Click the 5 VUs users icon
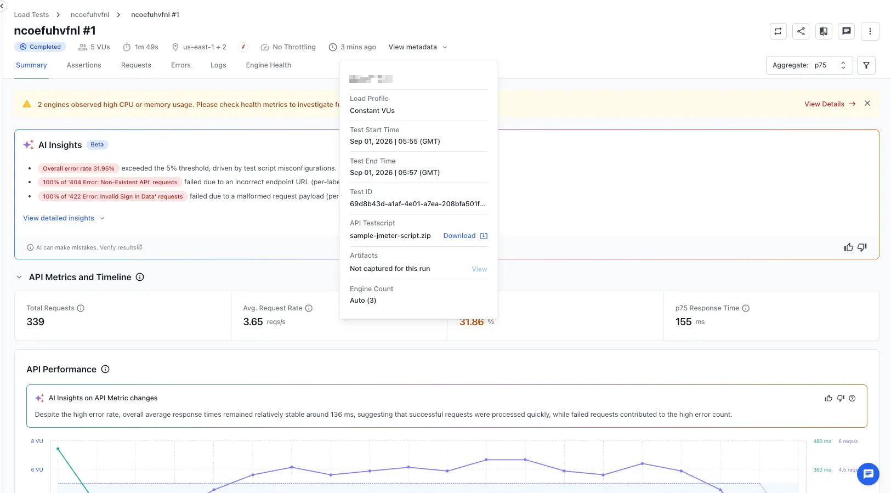This screenshot has width=891, height=493. pos(83,47)
